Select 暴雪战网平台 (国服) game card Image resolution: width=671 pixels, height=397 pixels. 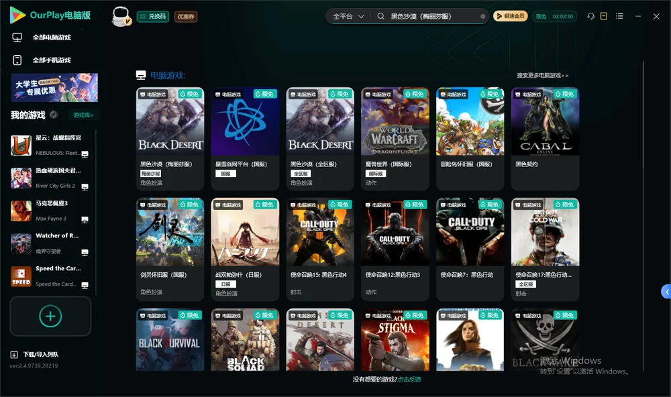(x=245, y=139)
